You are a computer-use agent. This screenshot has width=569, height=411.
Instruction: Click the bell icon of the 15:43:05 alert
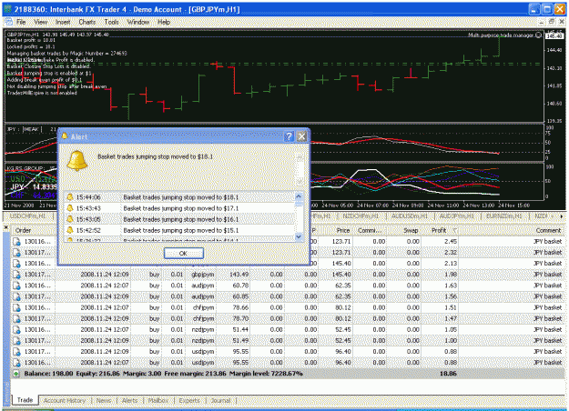pos(70,219)
